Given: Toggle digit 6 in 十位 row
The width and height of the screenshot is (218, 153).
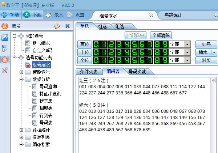Looking at the screenshot, I should (x=142, y=52).
